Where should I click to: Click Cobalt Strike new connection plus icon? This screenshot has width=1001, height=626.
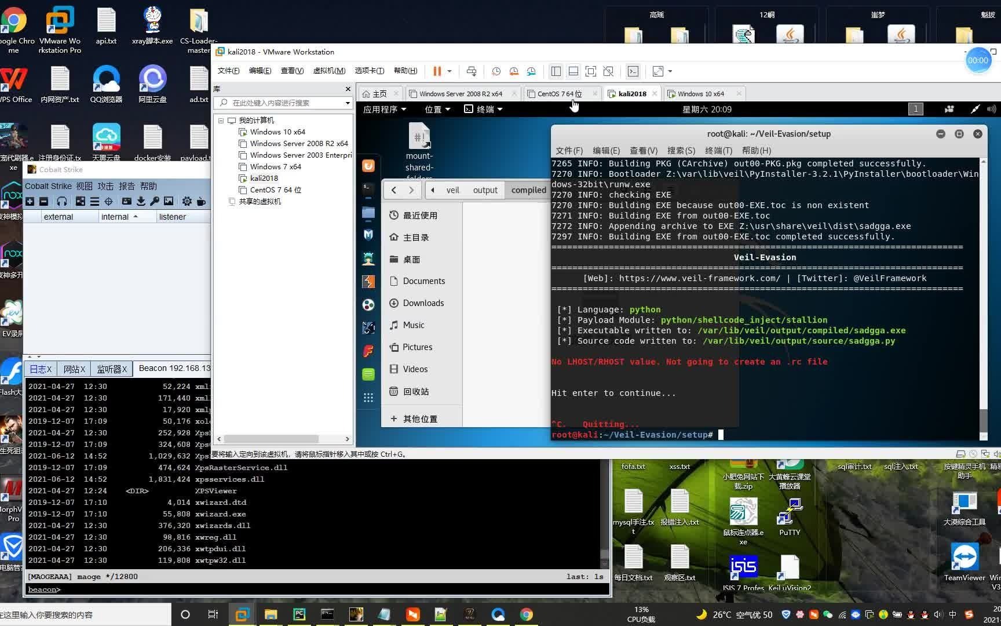(x=30, y=201)
